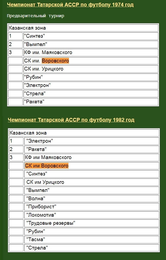Click first-place "Синтез" in the 1974 table
The width and height of the screenshot is (166, 260).
(x=34, y=36)
